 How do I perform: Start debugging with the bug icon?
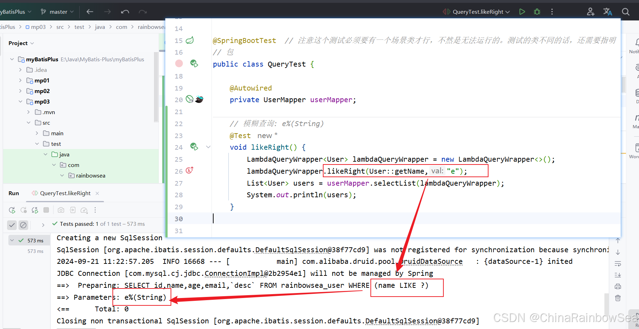click(x=537, y=12)
